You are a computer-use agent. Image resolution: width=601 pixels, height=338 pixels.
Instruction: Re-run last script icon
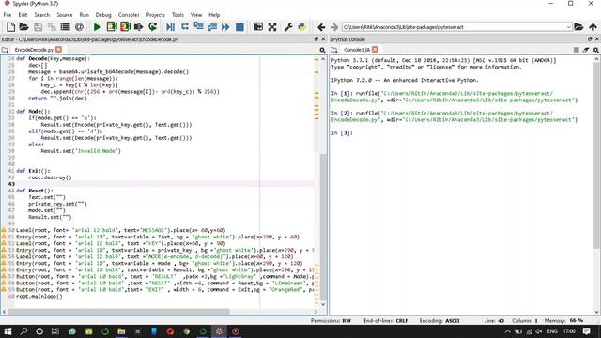point(152,27)
